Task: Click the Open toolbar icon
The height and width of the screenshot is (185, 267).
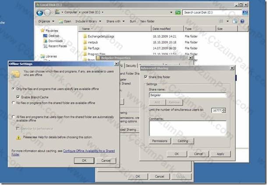Action: (61, 21)
